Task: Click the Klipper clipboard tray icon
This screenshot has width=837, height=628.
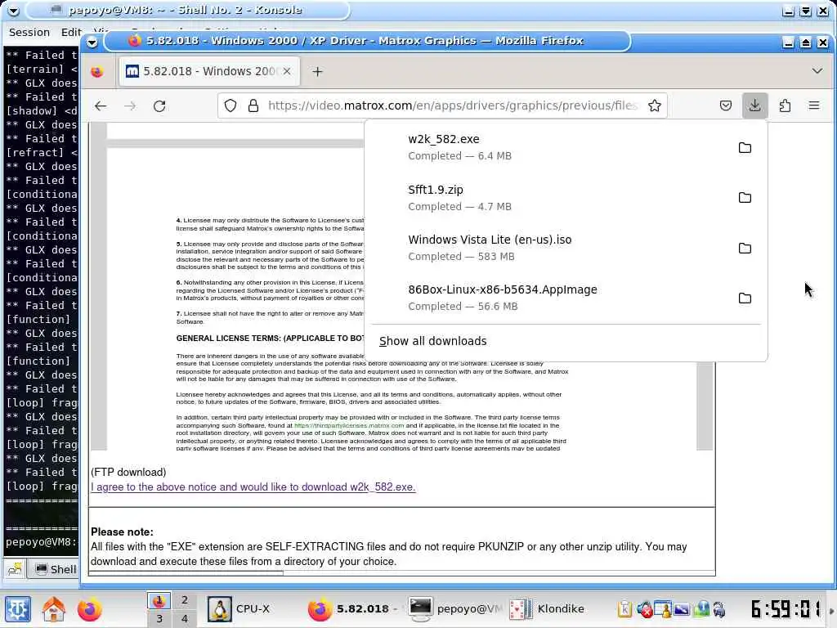Action: coord(624,608)
